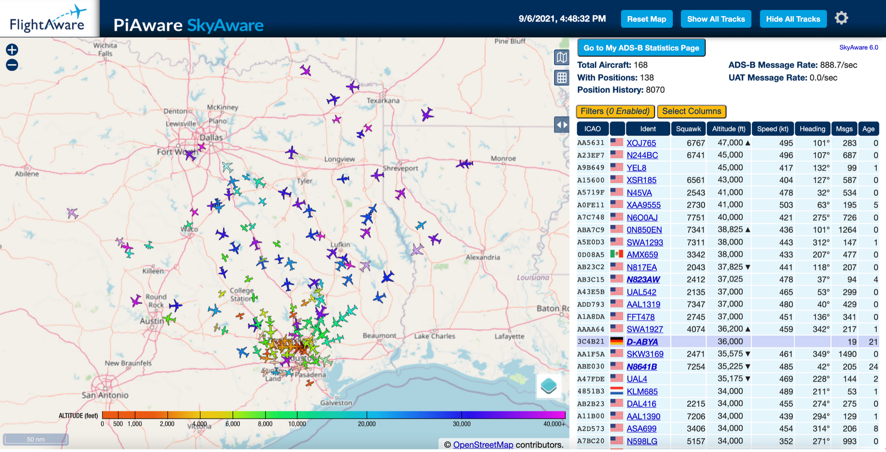Sort the table by the Heading column
The height and width of the screenshot is (452, 886).
(812, 129)
